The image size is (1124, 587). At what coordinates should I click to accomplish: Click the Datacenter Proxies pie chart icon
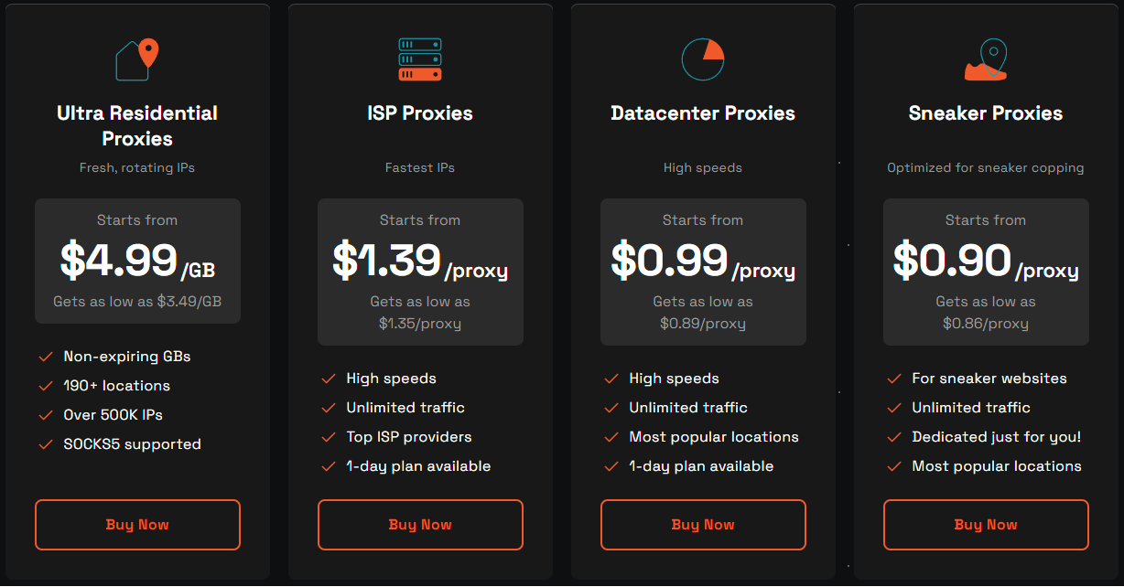coord(703,57)
